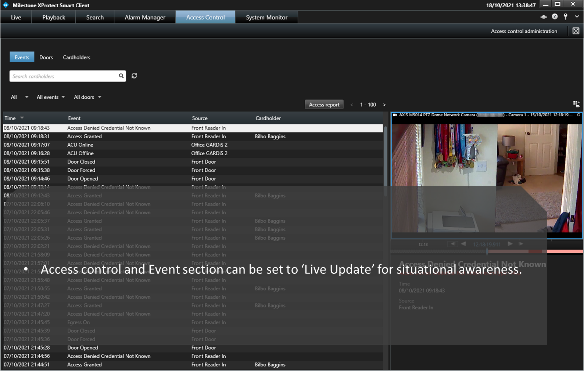Play video in reverse

(463, 244)
